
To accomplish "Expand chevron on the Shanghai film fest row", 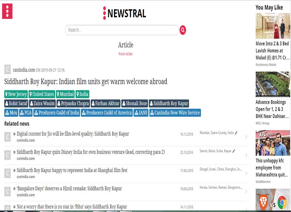I will click(x=246, y=173).
